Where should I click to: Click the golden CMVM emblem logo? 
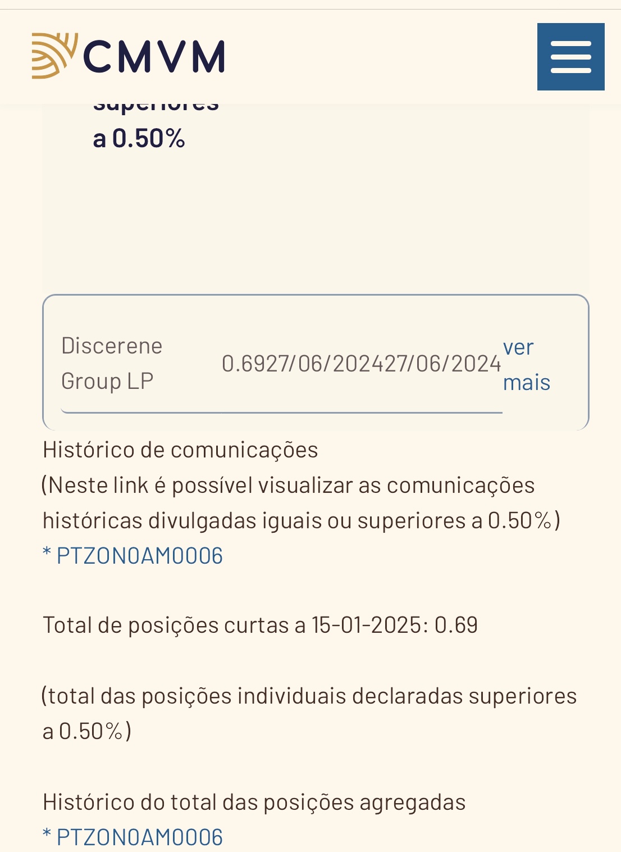[x=54, y=55]
